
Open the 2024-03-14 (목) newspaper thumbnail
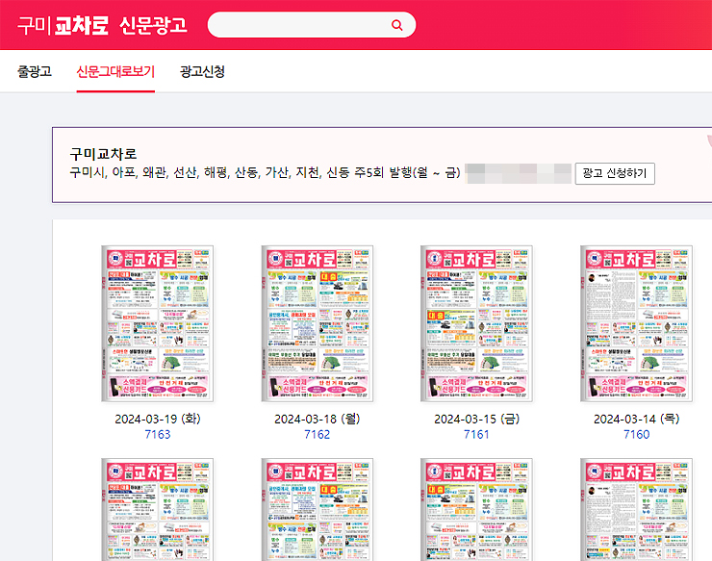tap(636, 323)
